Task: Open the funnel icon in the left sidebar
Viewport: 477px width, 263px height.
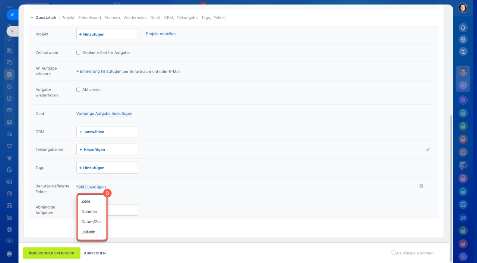Action: 9,158
